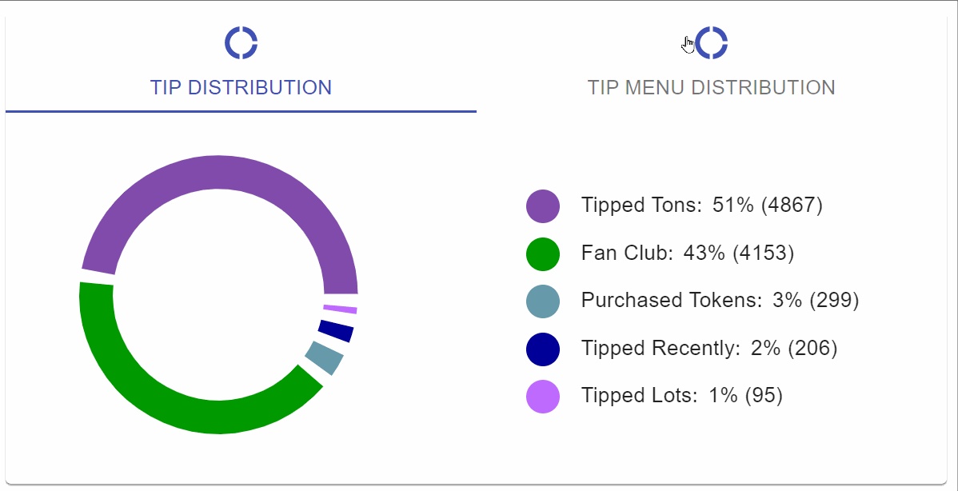Select the green Fan Club legend circle
958x491 pixels.
tap(542, 253)
